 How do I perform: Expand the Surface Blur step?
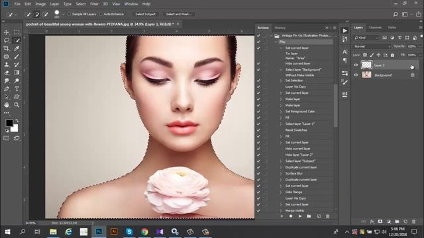[x=281, y=173]
